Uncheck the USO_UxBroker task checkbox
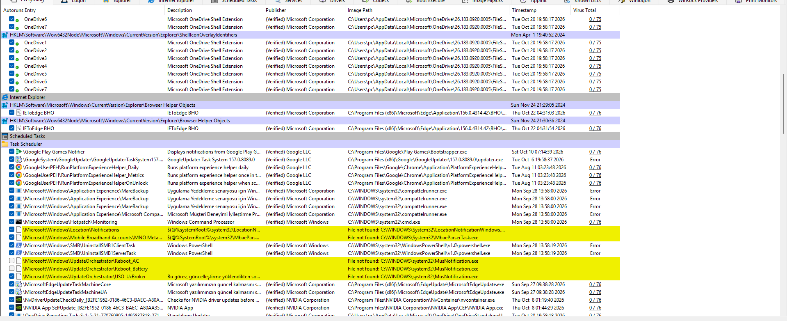Viewport: 787px width, 321px height. (12, 276)
